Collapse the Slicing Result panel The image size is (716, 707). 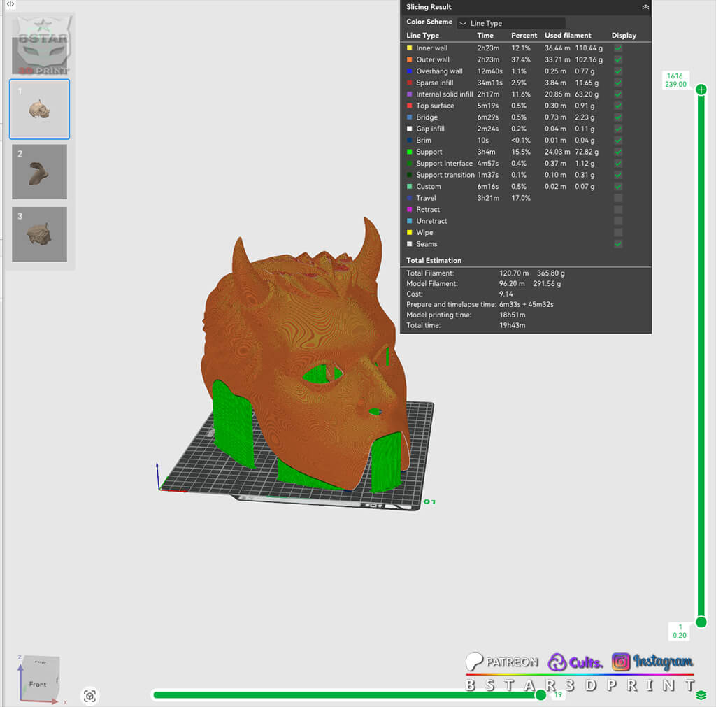[645, 7]
